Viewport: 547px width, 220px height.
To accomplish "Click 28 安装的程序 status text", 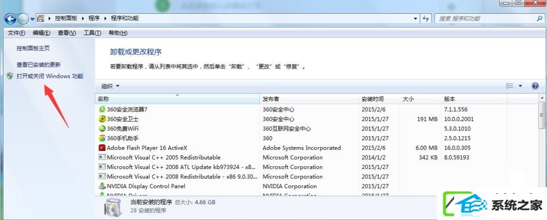I will pyautogui.click(x=148, y=210).
